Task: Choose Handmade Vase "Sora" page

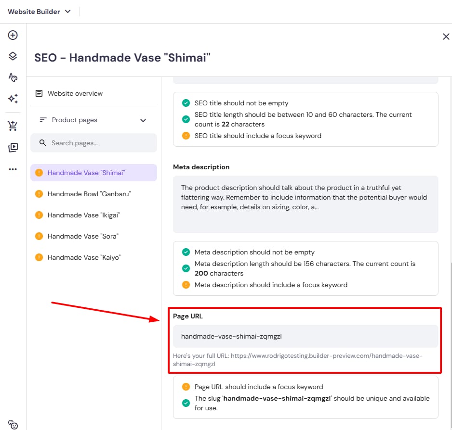Action: coord(83,236)
